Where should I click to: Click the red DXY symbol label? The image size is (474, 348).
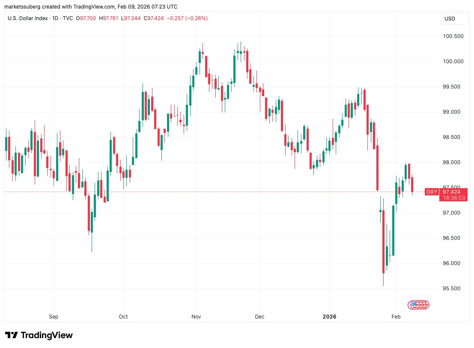pyautogui.click(x=432, y=192)
